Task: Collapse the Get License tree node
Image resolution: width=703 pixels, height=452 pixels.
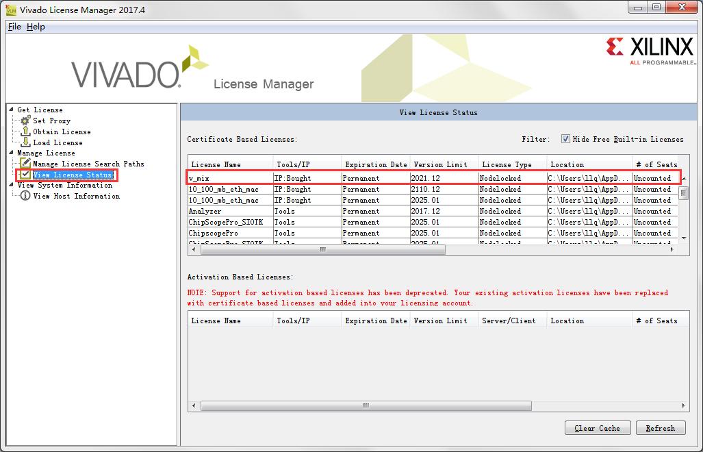Action: [x=11, y=109]
